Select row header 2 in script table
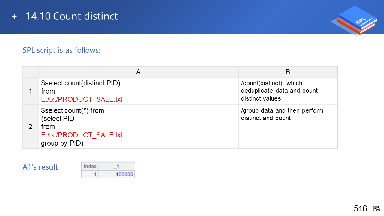This screenshot has width=384, height=216. [30, 127]
